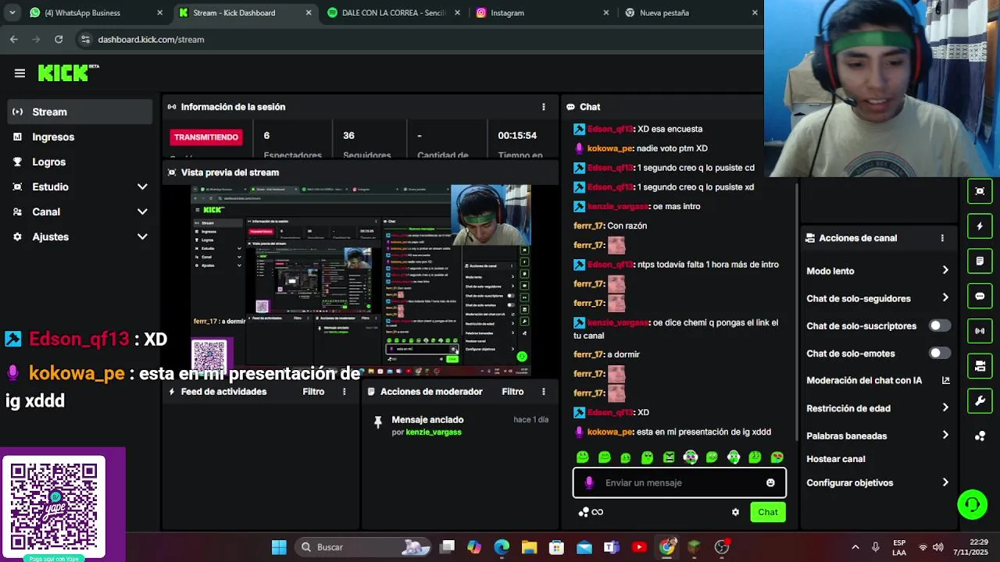Open Palabras baneadas submenu arrow
Image resolution: width=1000 pixels, height=562 pixels.
[x=945, y=435]
